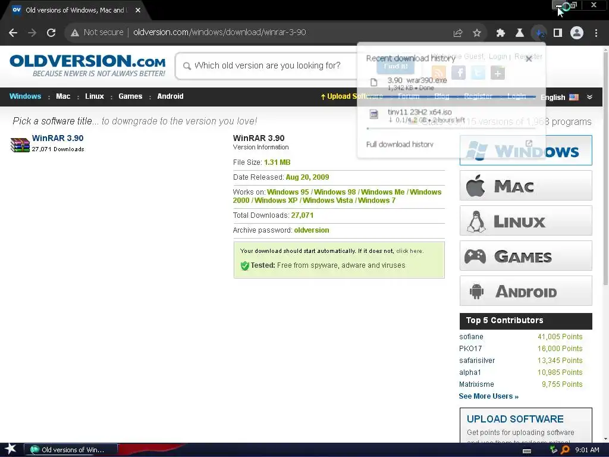Viewport: 609px width, 457px height.
Task: Open the Extensions puzzle icon
Action: point(500,33)
